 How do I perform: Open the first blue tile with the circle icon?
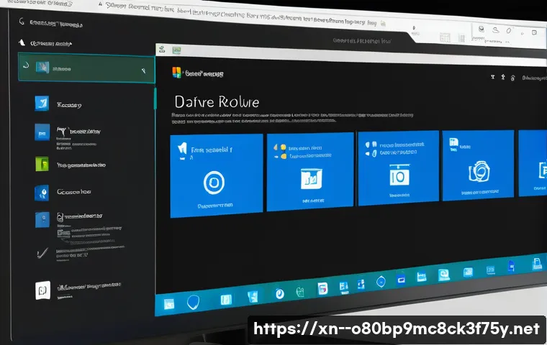[214, 182]
